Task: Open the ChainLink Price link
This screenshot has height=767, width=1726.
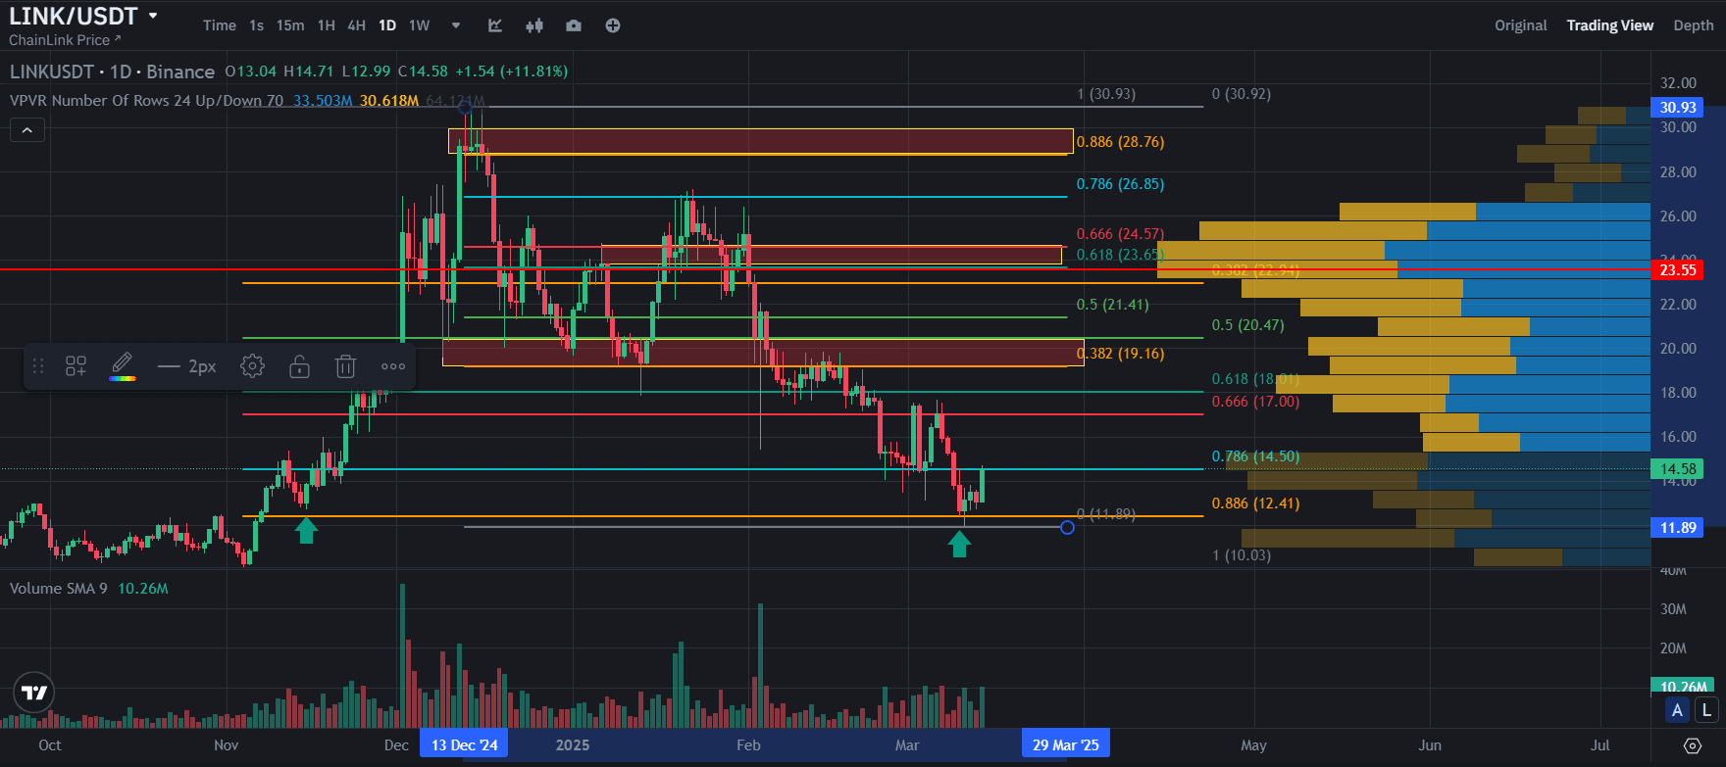Action: point(65,40)
